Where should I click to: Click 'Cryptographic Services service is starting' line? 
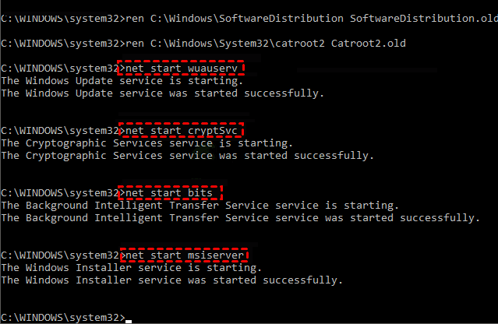tap(147, 143)
